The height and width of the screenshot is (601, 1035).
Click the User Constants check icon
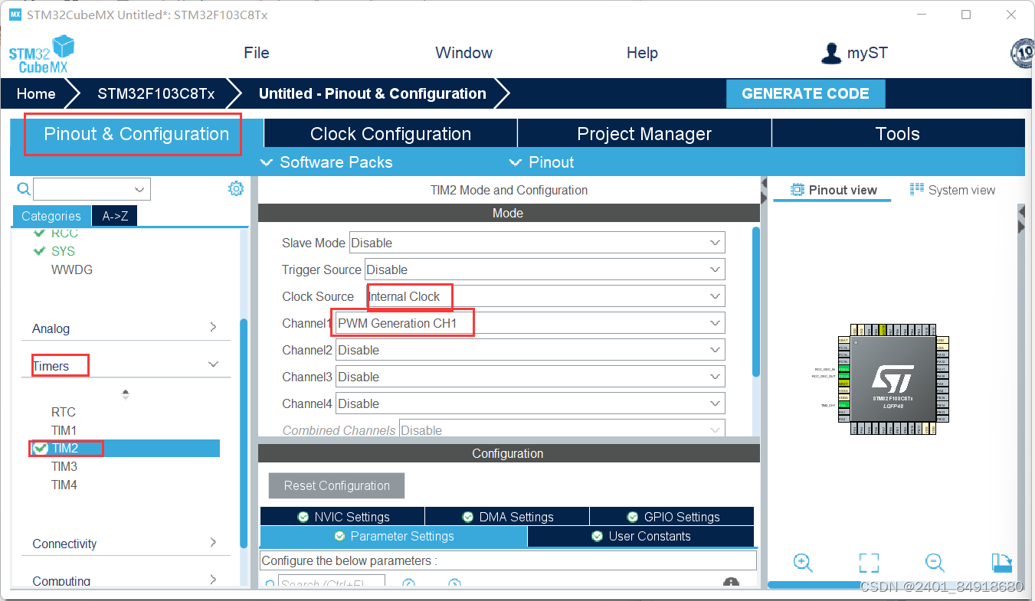point(598,536)
